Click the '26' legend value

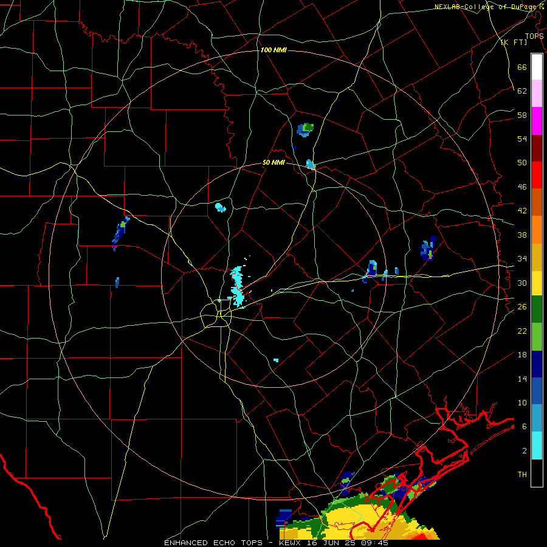pos(522,307)
